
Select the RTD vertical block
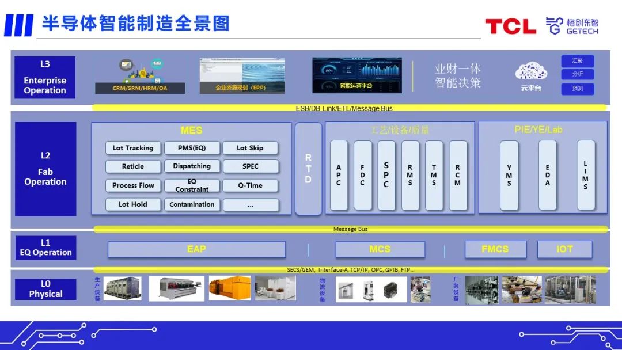[x=308, y=169]
